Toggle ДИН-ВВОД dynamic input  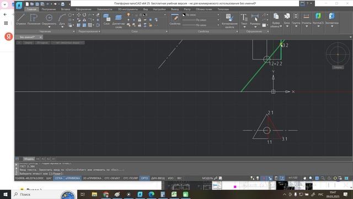point(158,178)
